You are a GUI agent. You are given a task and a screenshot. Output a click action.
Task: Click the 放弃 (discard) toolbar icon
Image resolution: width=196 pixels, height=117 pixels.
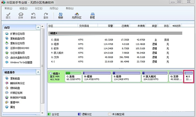coord(21,16)
